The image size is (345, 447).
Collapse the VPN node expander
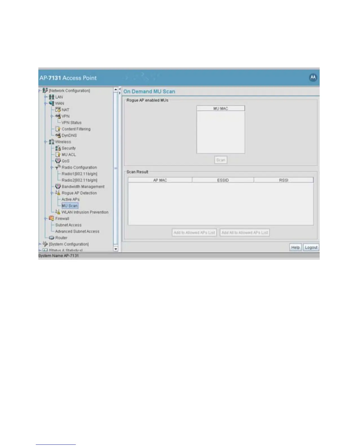(x=52, y=116)
